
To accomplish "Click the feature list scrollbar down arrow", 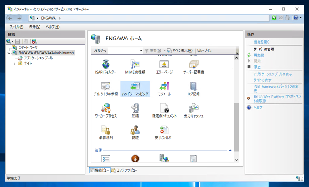I will [236, 160].
